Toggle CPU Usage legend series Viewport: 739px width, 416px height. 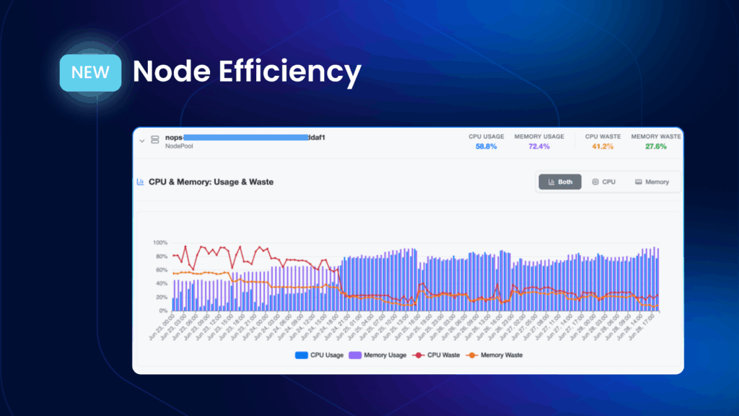tap(319, 355)
